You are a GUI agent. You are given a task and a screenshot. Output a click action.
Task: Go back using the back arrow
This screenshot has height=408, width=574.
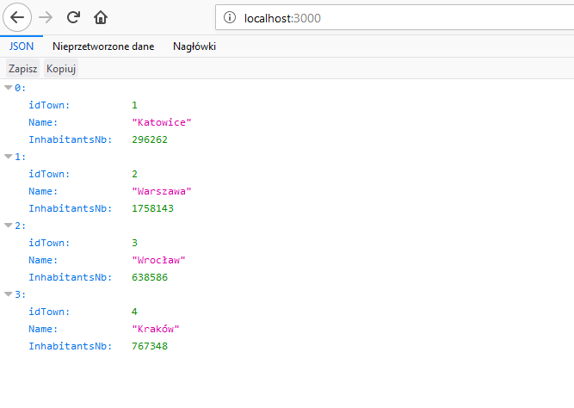tap(17, 17)
